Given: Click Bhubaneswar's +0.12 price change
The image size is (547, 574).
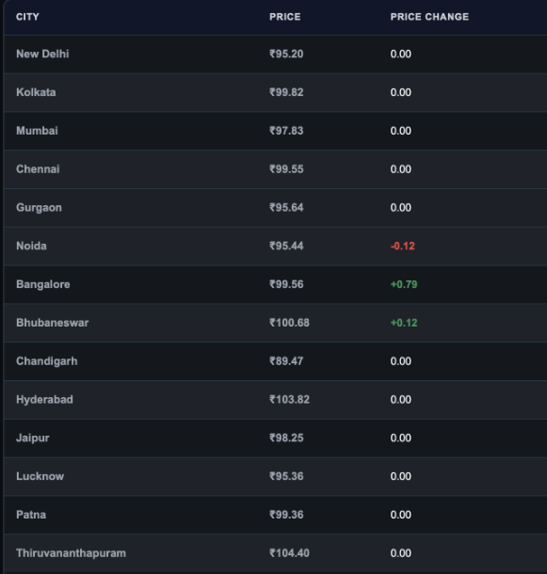Looking at the screenshot, I should pyautogui.click(x=404, y=323).
